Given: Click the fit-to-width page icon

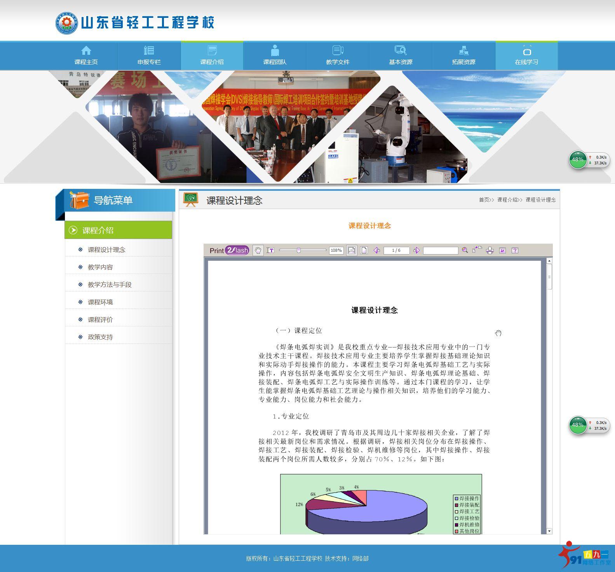Looking at the screenshot, I should pos(351,251).
